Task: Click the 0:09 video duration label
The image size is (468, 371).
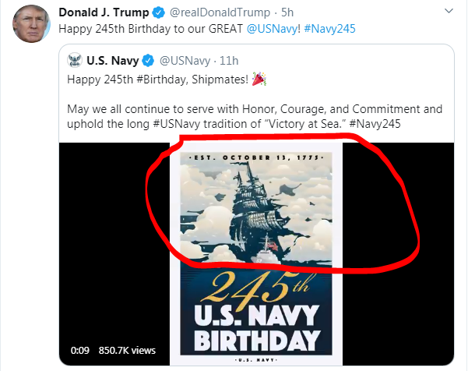Action: click(80, 350)
